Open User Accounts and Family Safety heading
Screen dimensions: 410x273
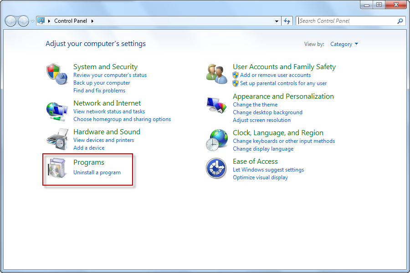click(x=284, y=67)
